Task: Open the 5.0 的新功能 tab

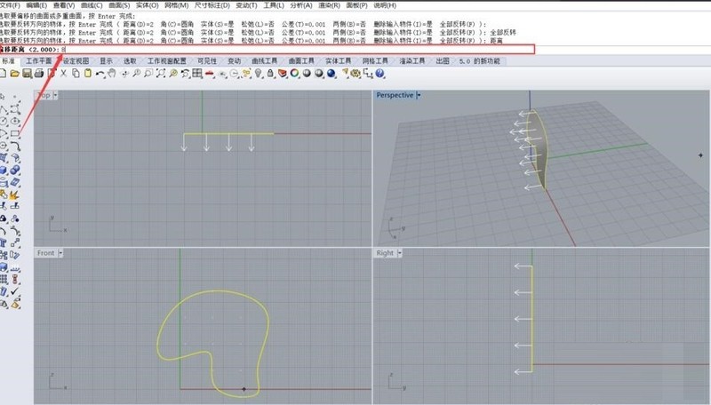Action: coord(480,61)
